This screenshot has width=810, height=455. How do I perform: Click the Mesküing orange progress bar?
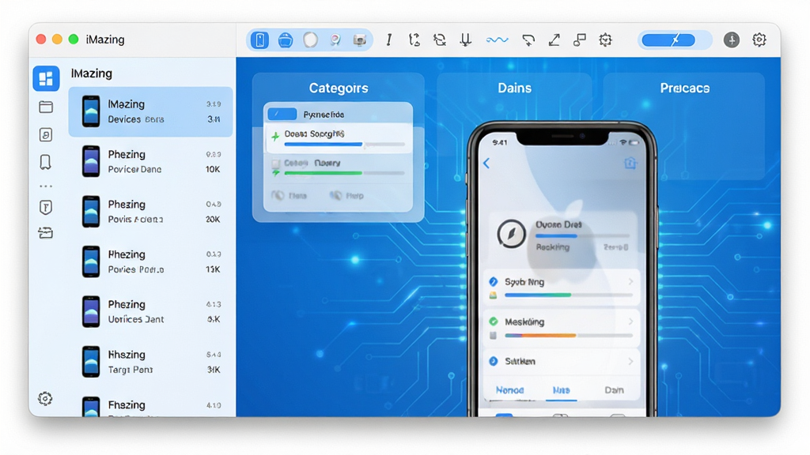click(568, 335)
